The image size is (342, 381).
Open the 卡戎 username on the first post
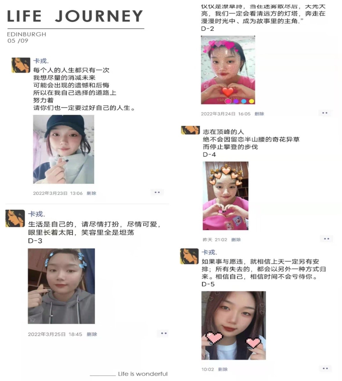[x=41, y=61]
